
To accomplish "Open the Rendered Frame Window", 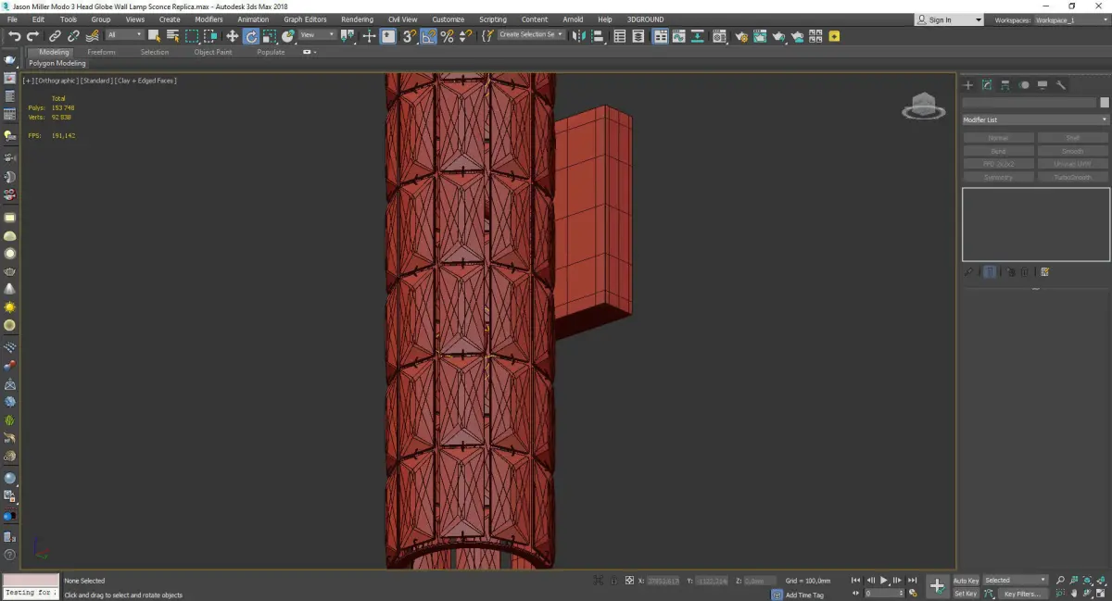I will coord(760,36).
